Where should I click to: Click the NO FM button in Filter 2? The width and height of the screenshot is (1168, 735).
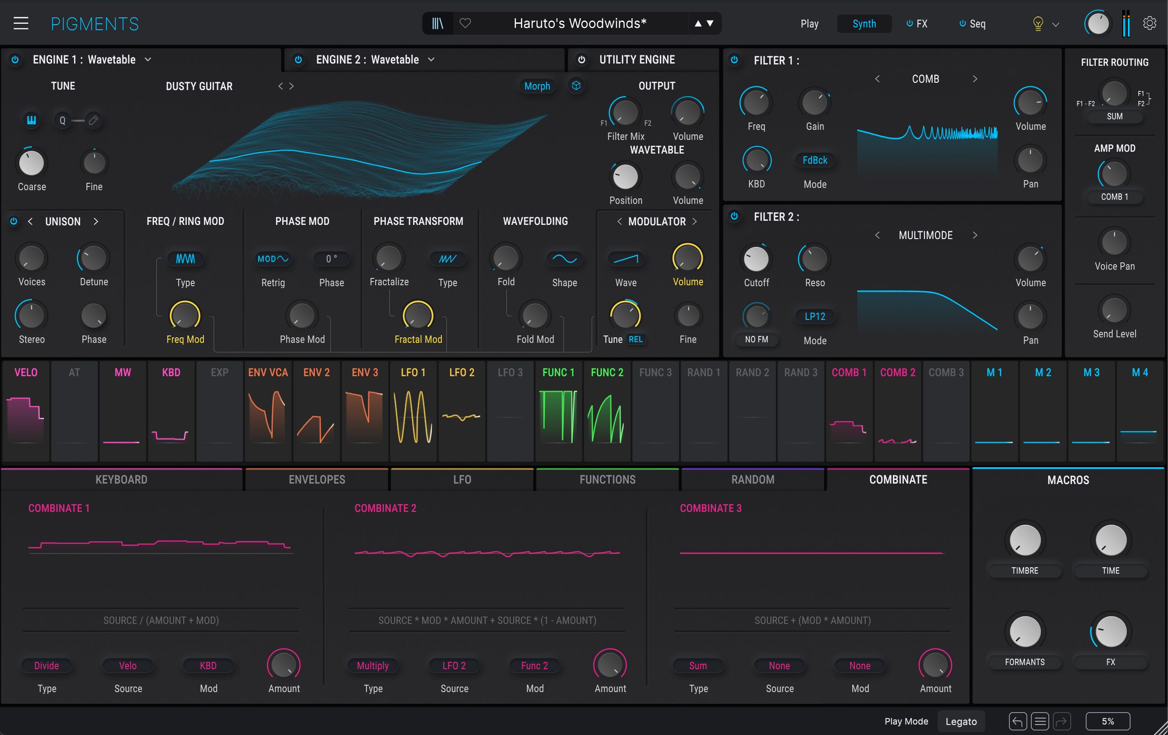(756, 340)
